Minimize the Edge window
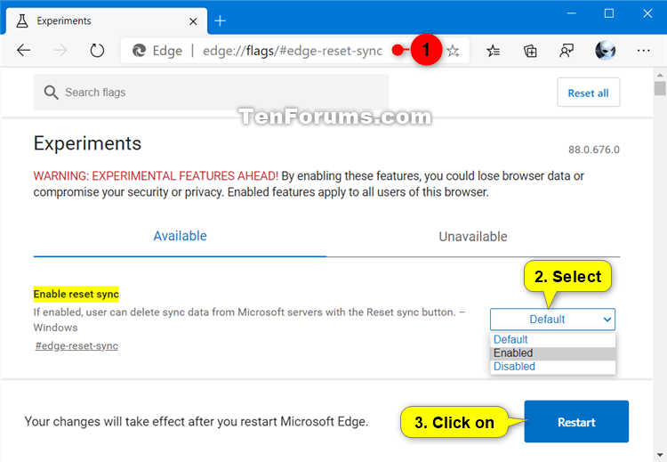Image resolution: width=667 pixels, height=462 pixels. tap(571, 13)
